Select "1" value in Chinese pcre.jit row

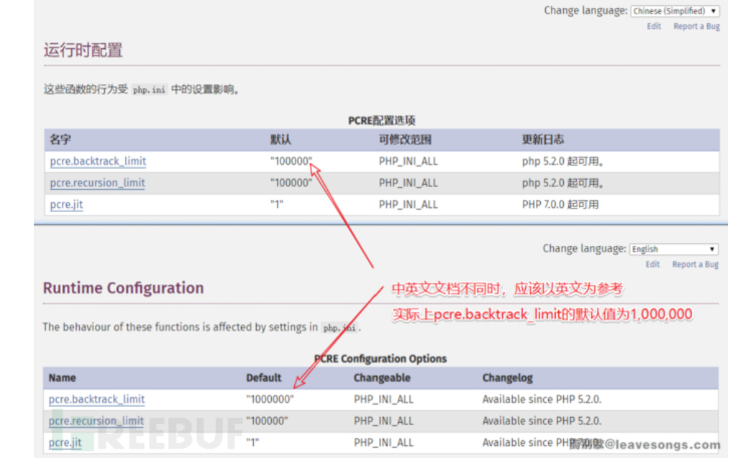point(277,205)
